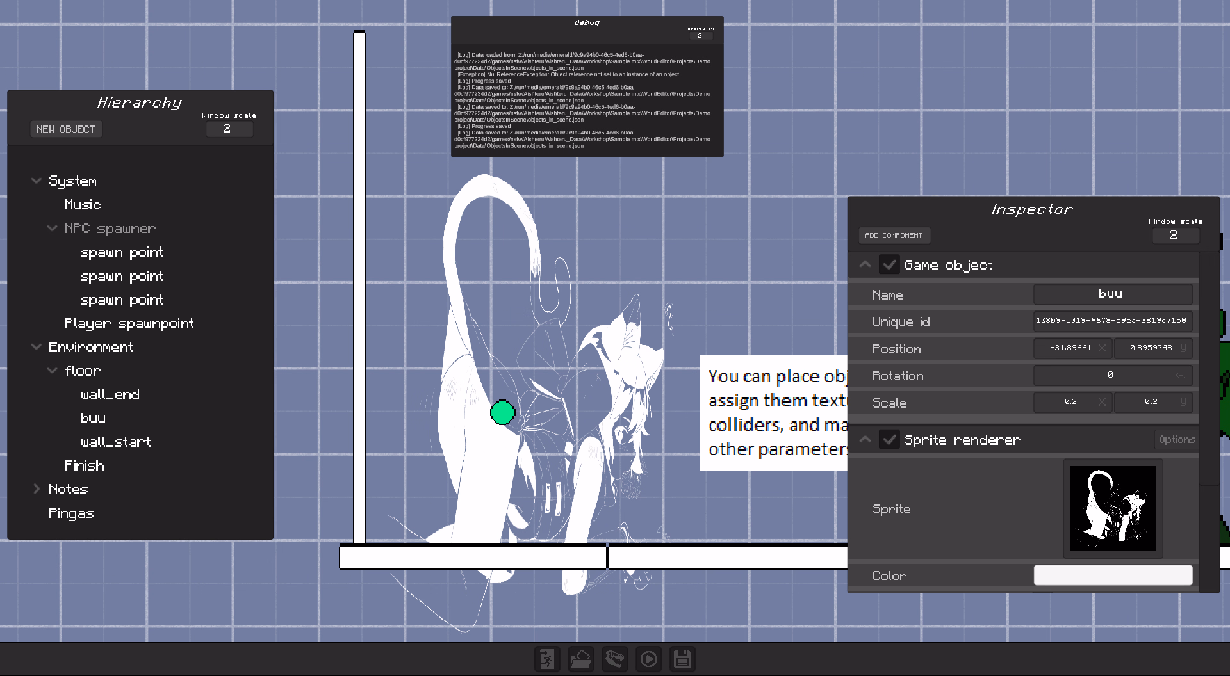Select buu in the Hierarchy
The height and width of the screenshot is (676, 1230).
click(93, 418)
